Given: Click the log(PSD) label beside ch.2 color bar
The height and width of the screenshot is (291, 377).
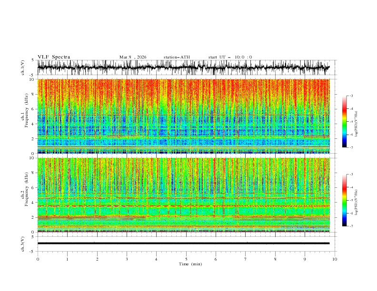Looking at the screenshot, I should (x=357, y=203).
